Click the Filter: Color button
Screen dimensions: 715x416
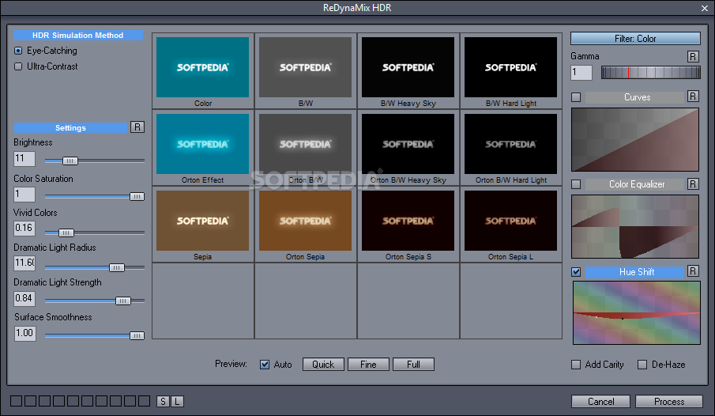(635, 39)
